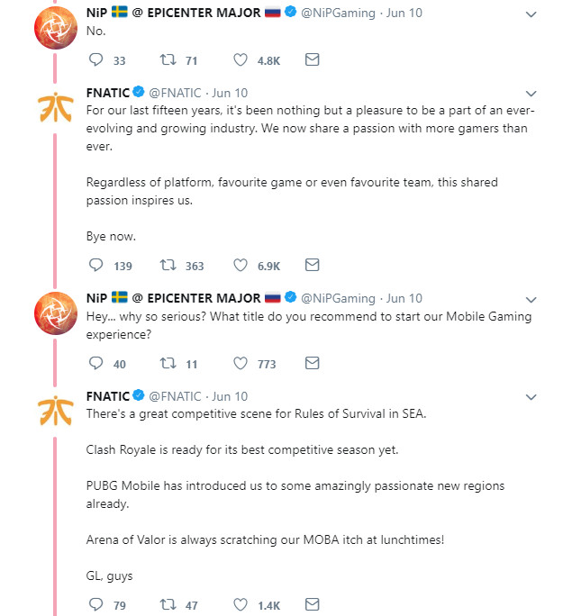Viewport: 572px width, 616px height.
Task: Retweet the "GL, guys" tweet
Action: (x=167, y=605)
